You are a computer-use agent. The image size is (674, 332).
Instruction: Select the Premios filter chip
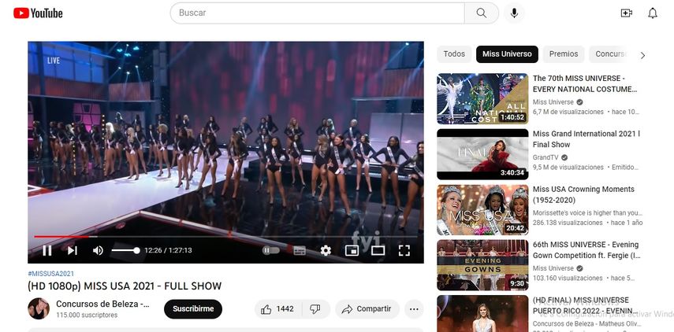[x=564, y=54]
